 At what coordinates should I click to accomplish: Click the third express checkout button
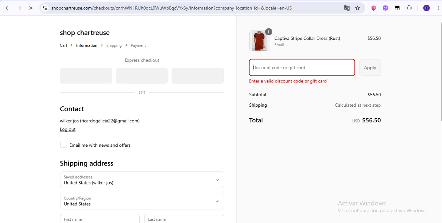point(198,76)
